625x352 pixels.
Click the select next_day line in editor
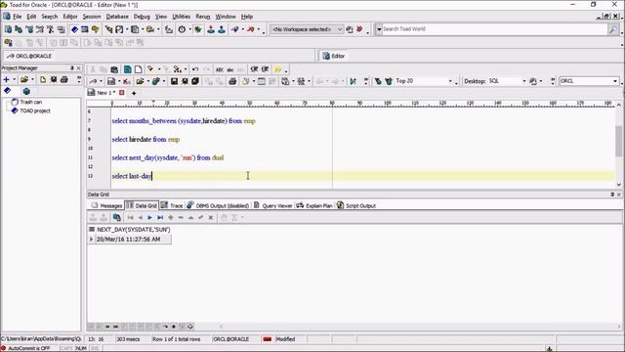pos(167,157)
